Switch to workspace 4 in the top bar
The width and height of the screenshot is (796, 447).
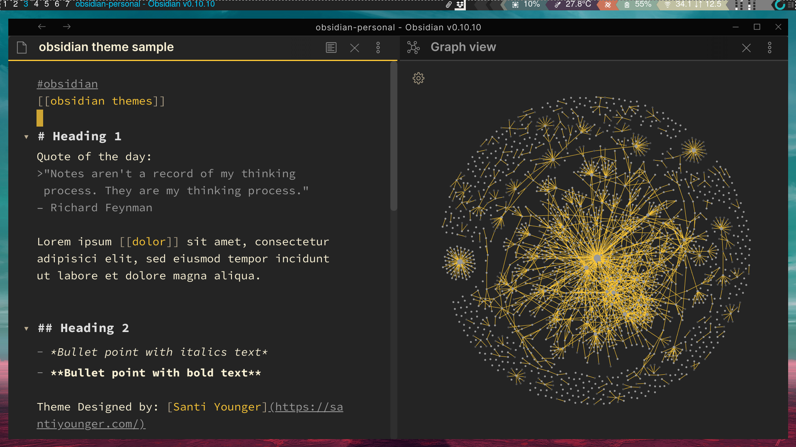36,4
